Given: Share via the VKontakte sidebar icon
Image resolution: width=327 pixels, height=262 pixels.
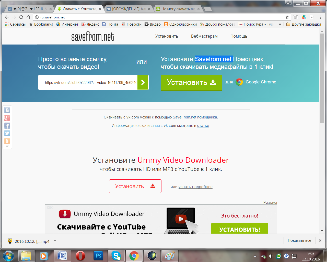Looking at the screenshot, I should 7,110.
